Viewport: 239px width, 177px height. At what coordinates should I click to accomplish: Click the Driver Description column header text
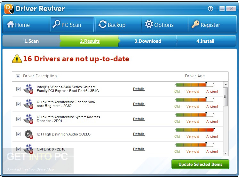point(40,76)
